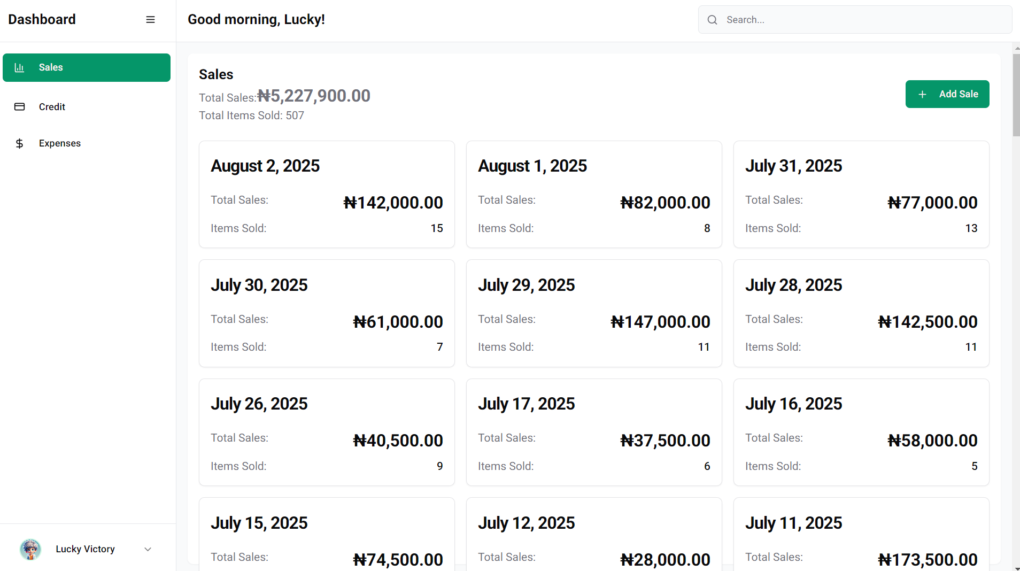The image size is (1020, 571).
Task: Click Lucky Victory's avatar picture
Action: [x=30, y=549]
